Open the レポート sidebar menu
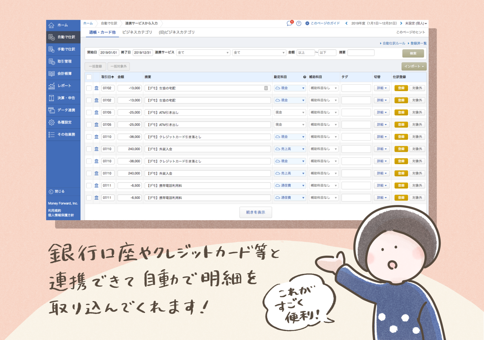The width and height of the screenshot is (484, 340). (63, 86)
